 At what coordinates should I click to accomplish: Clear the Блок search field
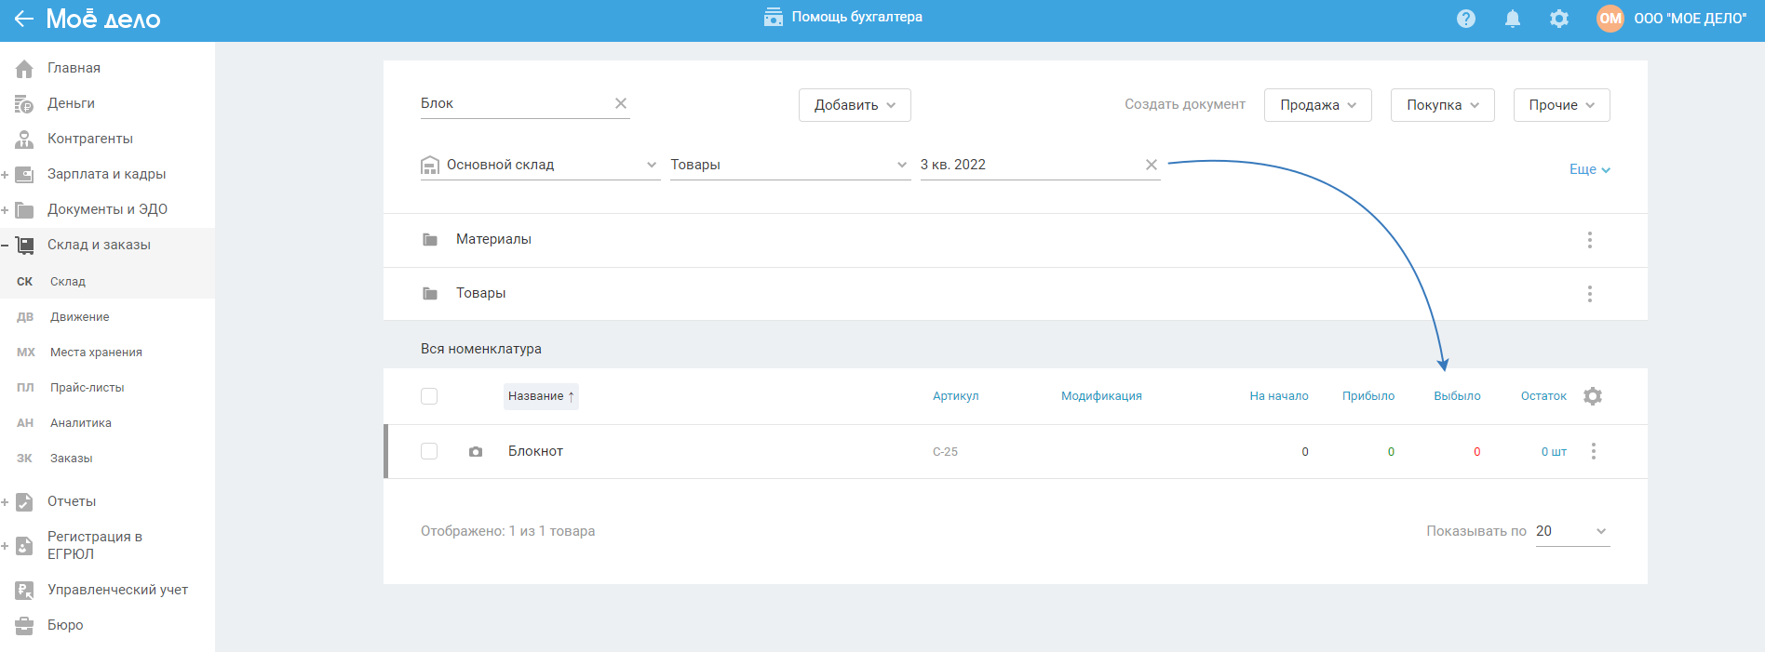pos(621,103)
